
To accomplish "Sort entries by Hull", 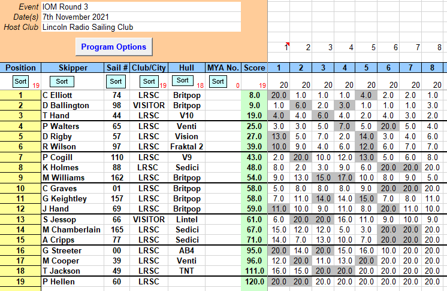I will (183, 81).
